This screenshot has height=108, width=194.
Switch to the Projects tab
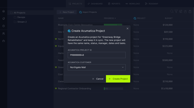pos(75,4)
